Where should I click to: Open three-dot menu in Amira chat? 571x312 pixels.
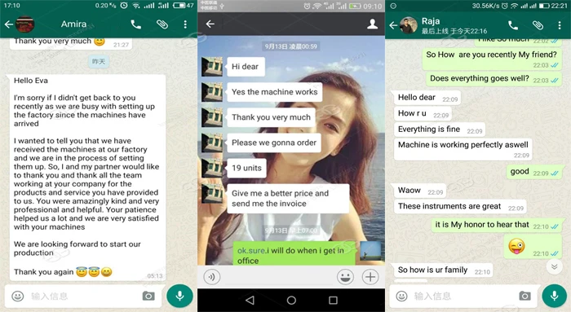(185, 24)
